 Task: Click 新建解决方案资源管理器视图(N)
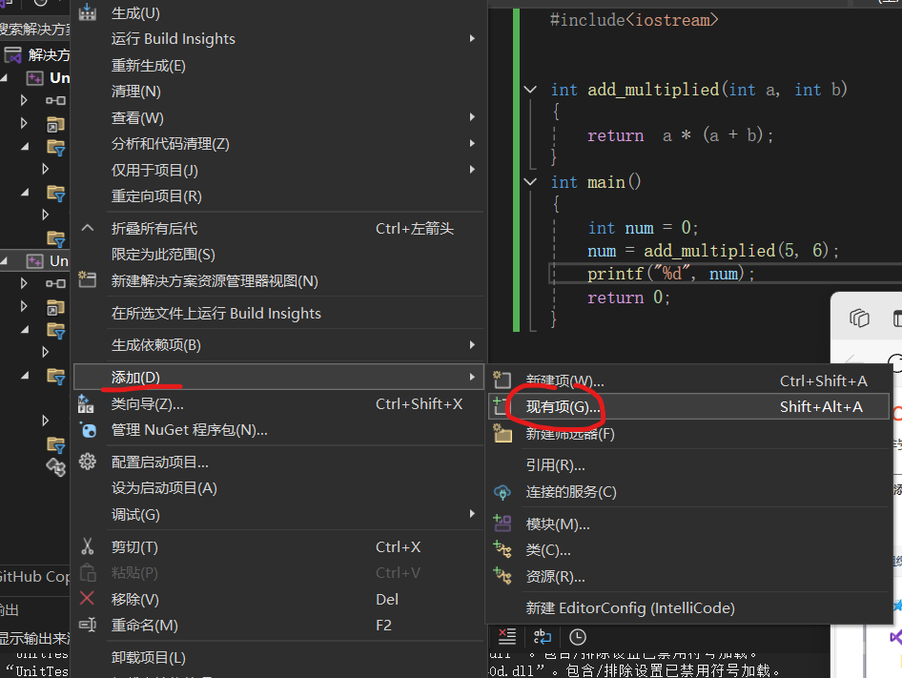(x=279, y=281)
